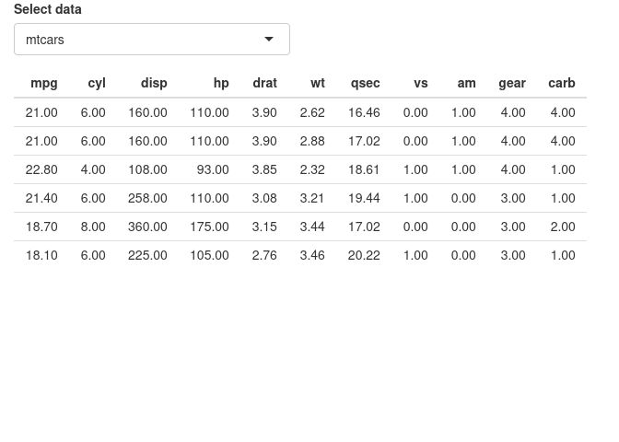The image size is (619, 442).
Task: Click the 16.46 qsec cell
Action: point(364,112)
